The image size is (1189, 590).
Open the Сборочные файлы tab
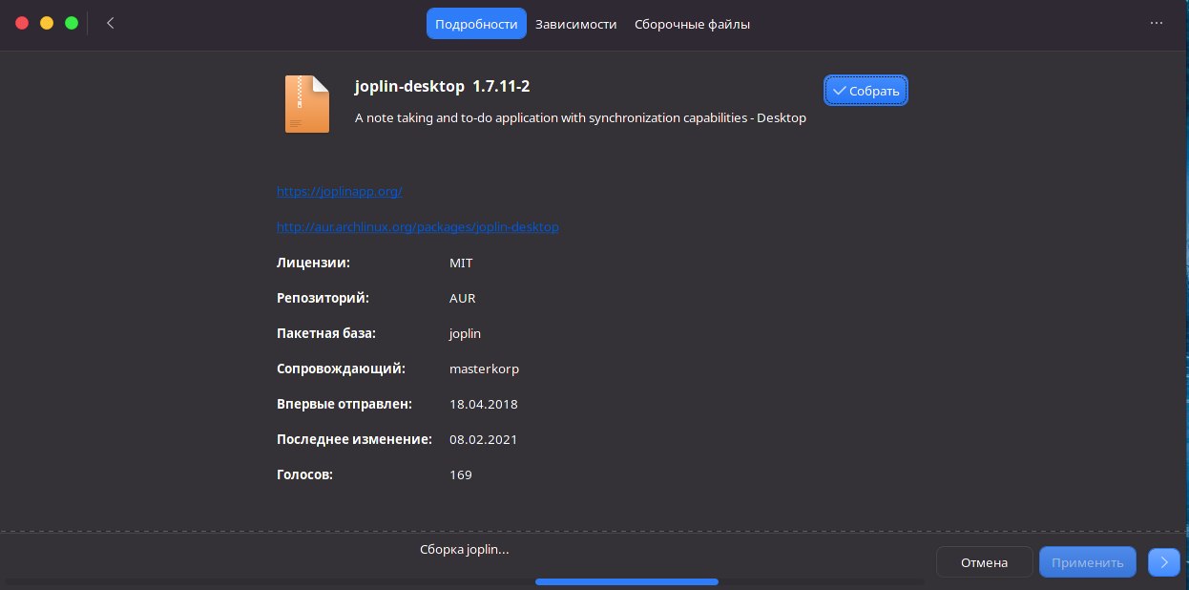click(x=692, y=24)
